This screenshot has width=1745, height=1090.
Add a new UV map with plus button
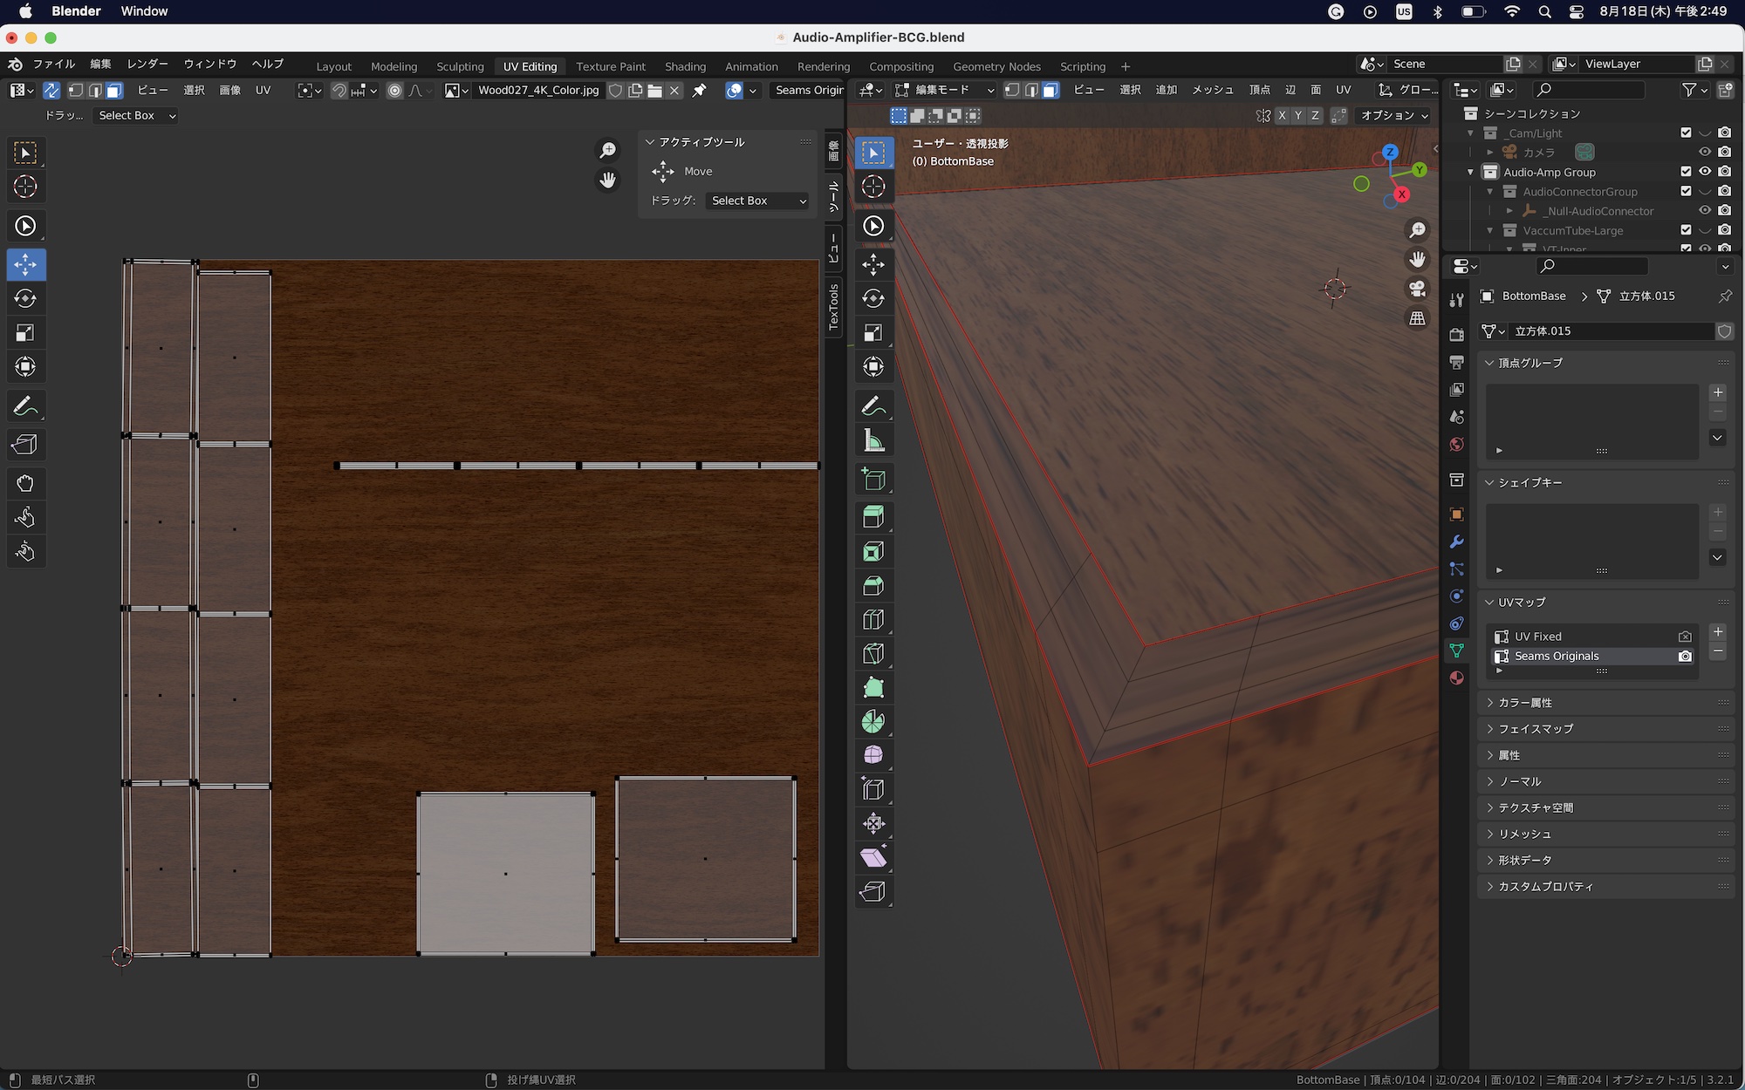point(1717,632)
